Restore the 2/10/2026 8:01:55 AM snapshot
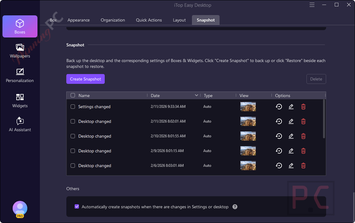 tap(279, 136)
